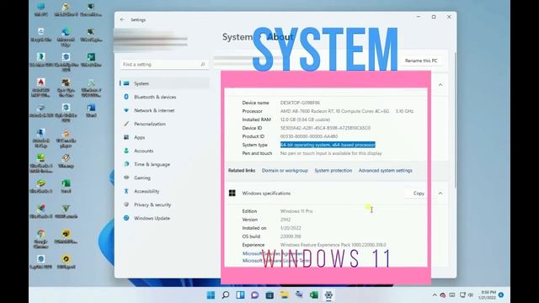Click the System breadcrumb in the page title
The image size is (539, 303).
click(x=237, y=37)
